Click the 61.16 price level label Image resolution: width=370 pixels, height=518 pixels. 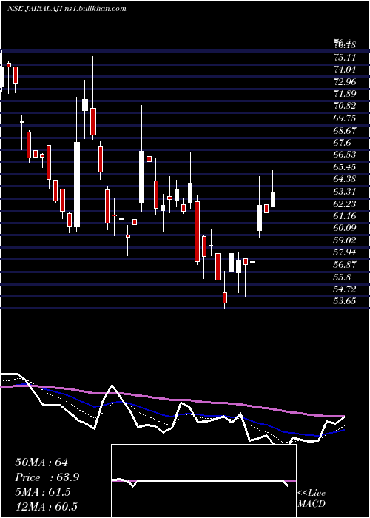click(346, 216)
